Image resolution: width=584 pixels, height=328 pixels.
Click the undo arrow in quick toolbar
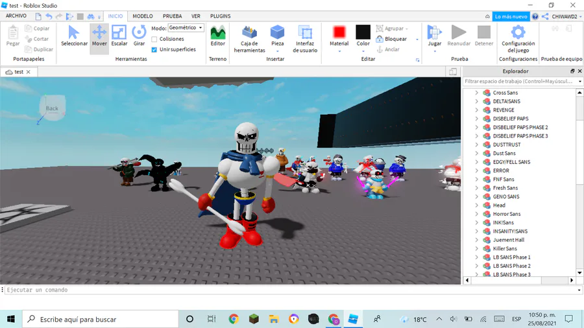coord(49,16)
